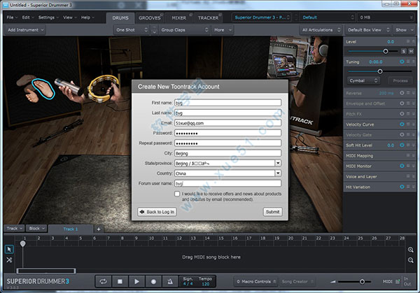Mute the instrument with M button
This screenshot has height=293, width=420.
click(411, 51)
